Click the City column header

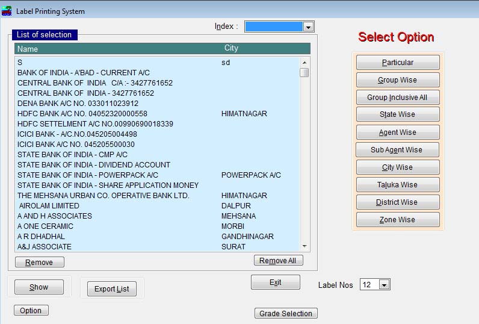click(231, 48)
